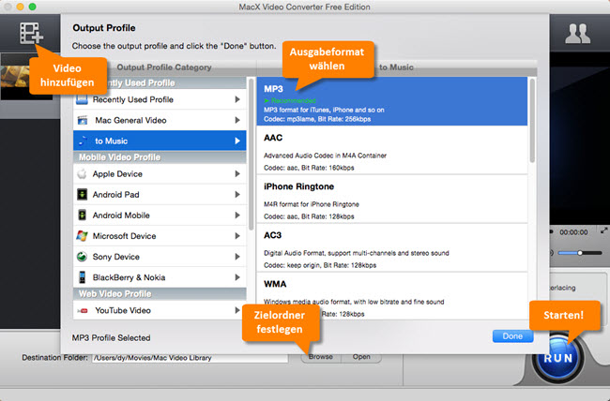Click the Browse button
This screenshot has height=401, width=610.
(321, 357)
